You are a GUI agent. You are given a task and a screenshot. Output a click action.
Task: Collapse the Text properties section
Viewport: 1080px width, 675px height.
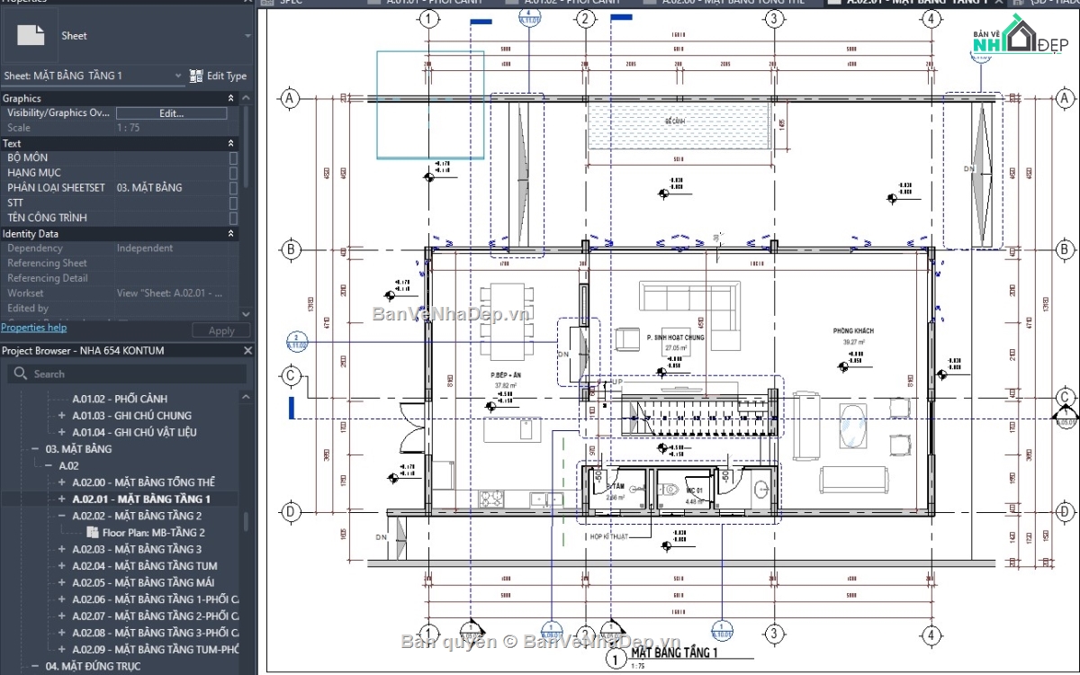[x=231, y=143]
